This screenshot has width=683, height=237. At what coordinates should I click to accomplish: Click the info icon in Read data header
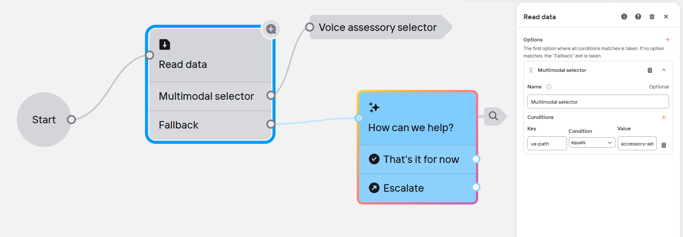click(x=624, y=17)
